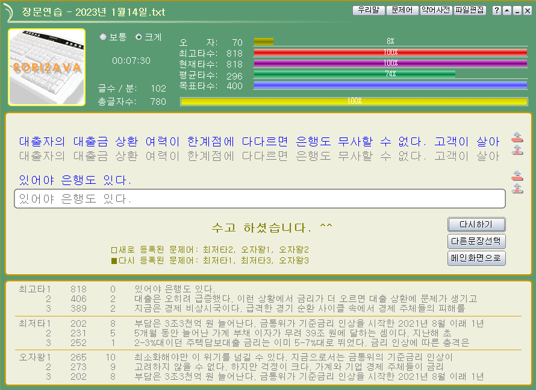This screenshot has width=536, height=390.
Task: Click the question mark help icon
Action: tap(497, 10)
